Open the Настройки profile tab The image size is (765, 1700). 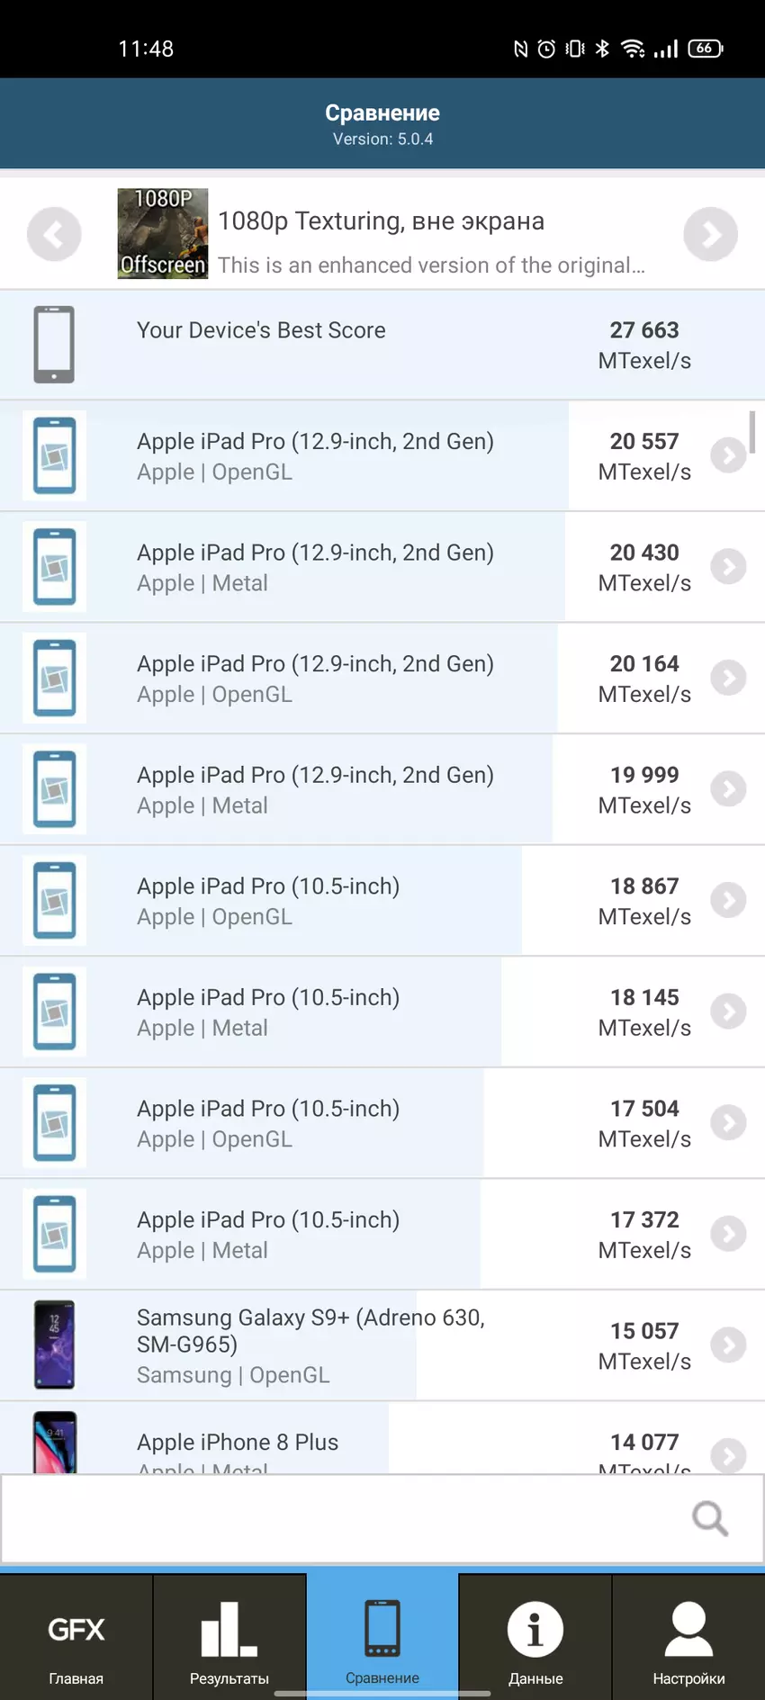coord(688,1640)
